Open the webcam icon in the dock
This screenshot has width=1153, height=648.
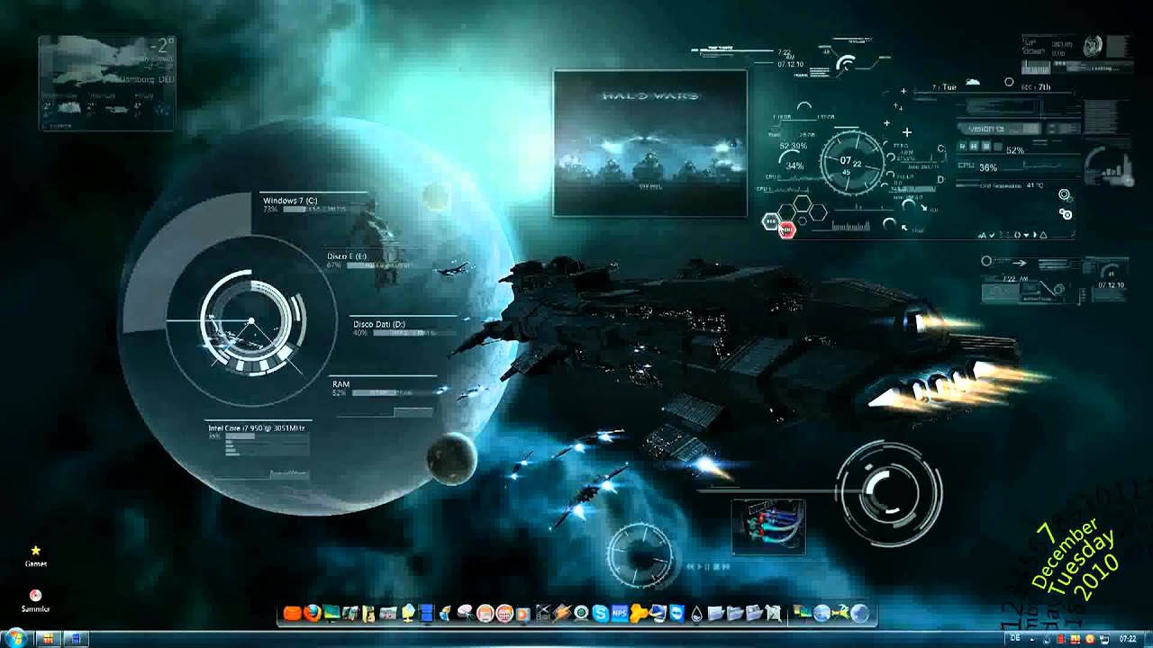click(581, 613)
